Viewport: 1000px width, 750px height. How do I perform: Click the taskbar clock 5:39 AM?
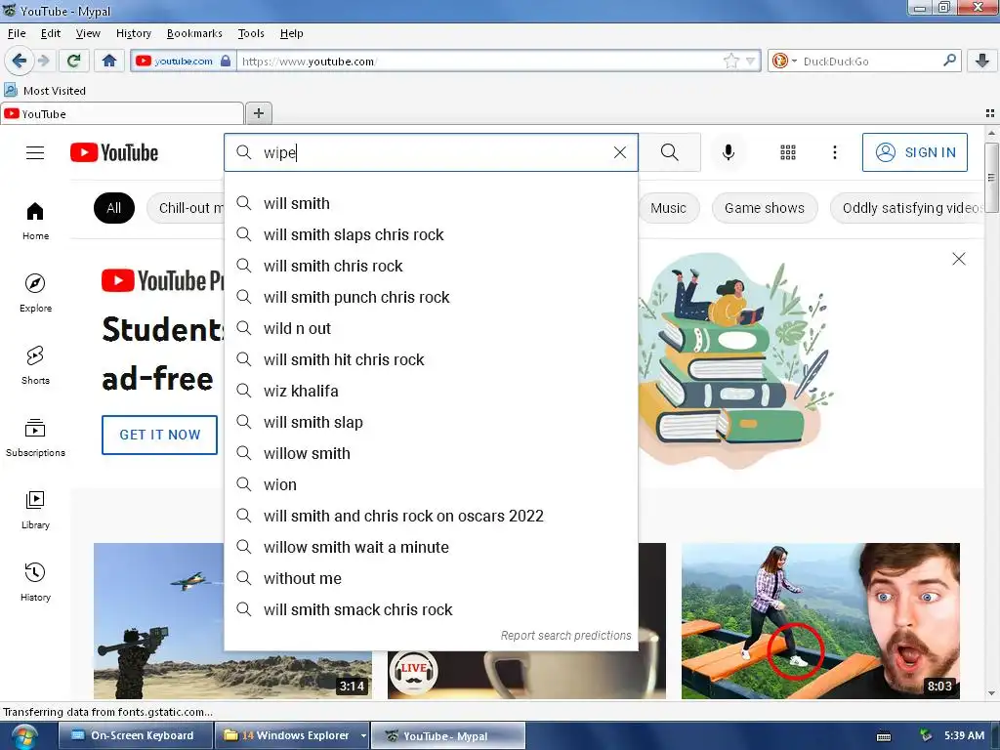(964, 735)
